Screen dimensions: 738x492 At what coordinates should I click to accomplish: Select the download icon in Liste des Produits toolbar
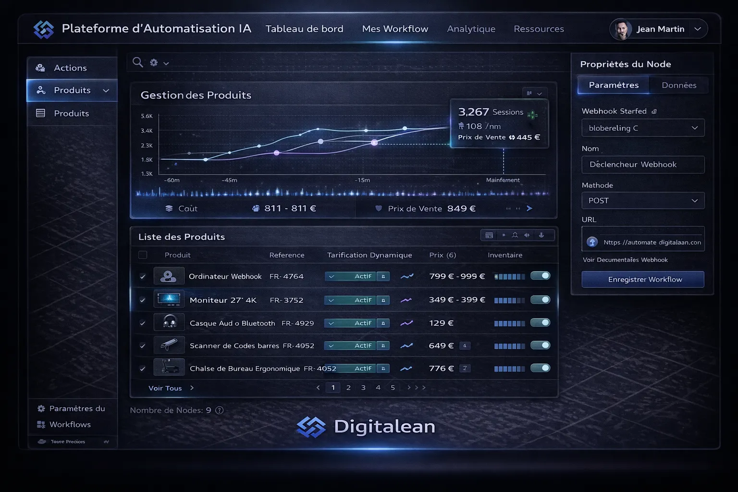click(542, 235)
